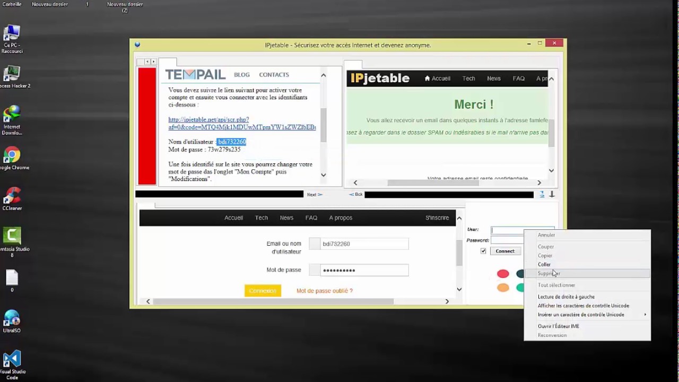Choose Copier in the context menu
679x382 pixels.
coord(587,255)
